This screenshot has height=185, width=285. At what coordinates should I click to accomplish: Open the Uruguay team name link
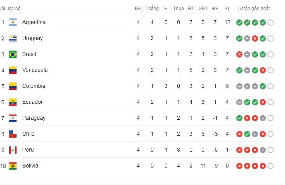pyautogui.click(x=32, y=38)
